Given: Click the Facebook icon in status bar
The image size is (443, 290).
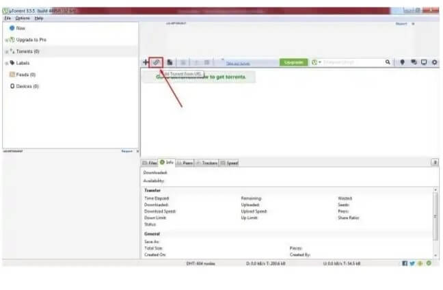Looking at the screenshot, I should pyautogui.click(x=405, y=263).
